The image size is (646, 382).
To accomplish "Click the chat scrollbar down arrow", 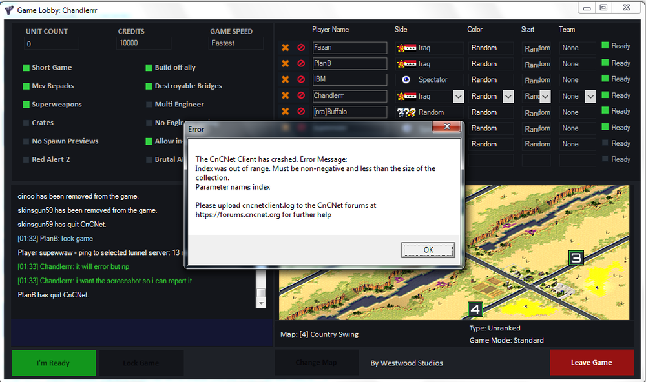I will [261, 303].
